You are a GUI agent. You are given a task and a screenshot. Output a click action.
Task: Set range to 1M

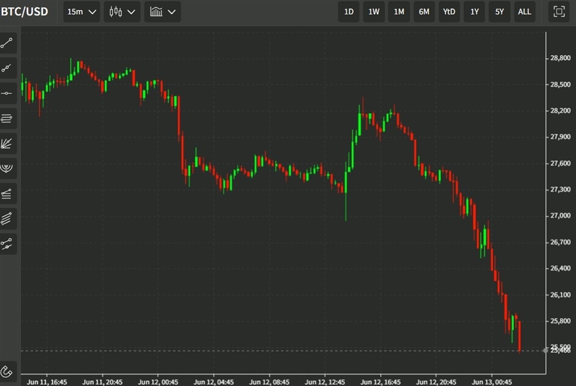[x=399, y=12]
